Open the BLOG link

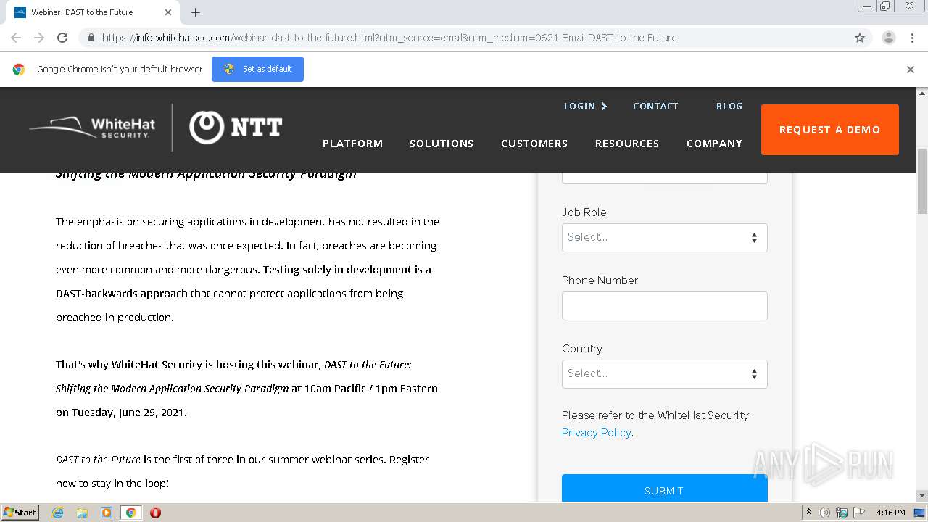(729, 106)
